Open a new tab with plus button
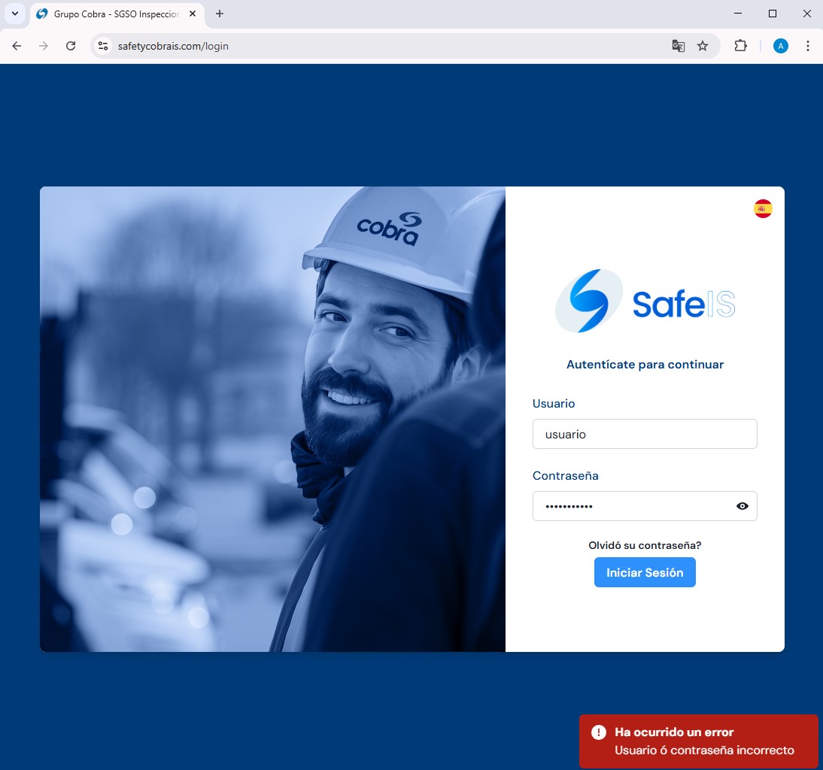The height and width of the screenshot is (770, 823). click(x=220, y=14)
